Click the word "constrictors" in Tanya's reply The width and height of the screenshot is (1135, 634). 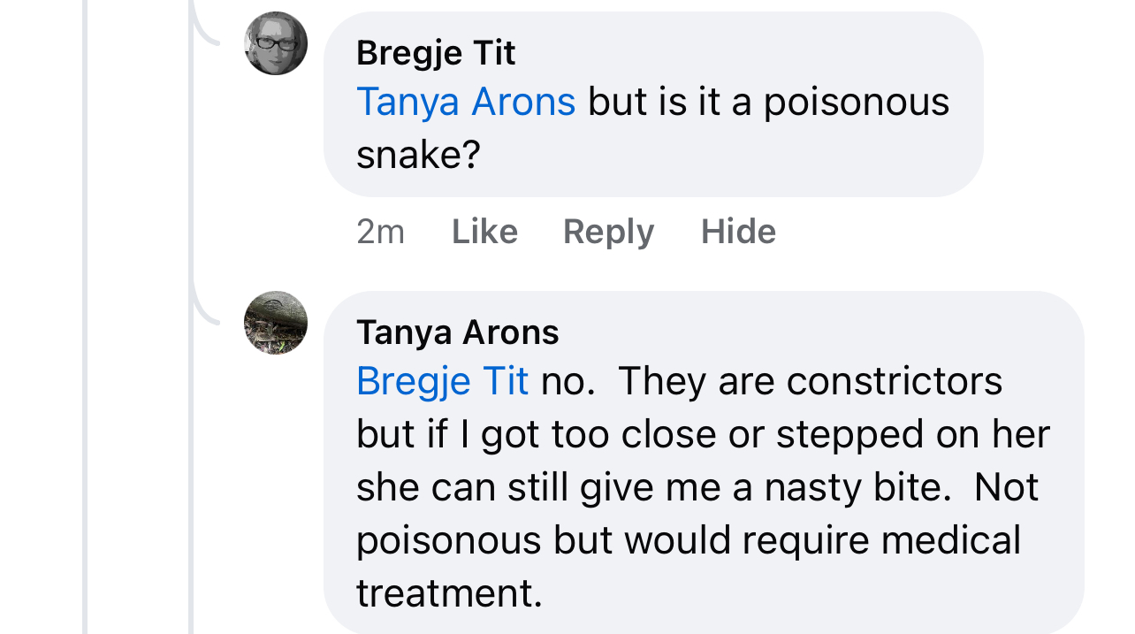coord(895,381)
